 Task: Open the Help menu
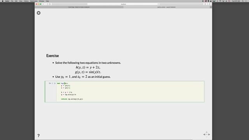pyautogui.click(x=47, y=1)
